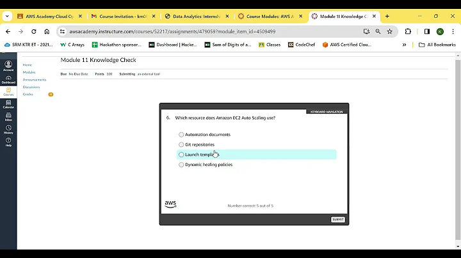Open the Courses icon in Canvas sidebar

pos(8,92)
